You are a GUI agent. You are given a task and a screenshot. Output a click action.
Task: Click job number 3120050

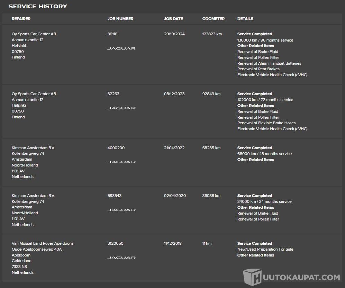[116, 243]
